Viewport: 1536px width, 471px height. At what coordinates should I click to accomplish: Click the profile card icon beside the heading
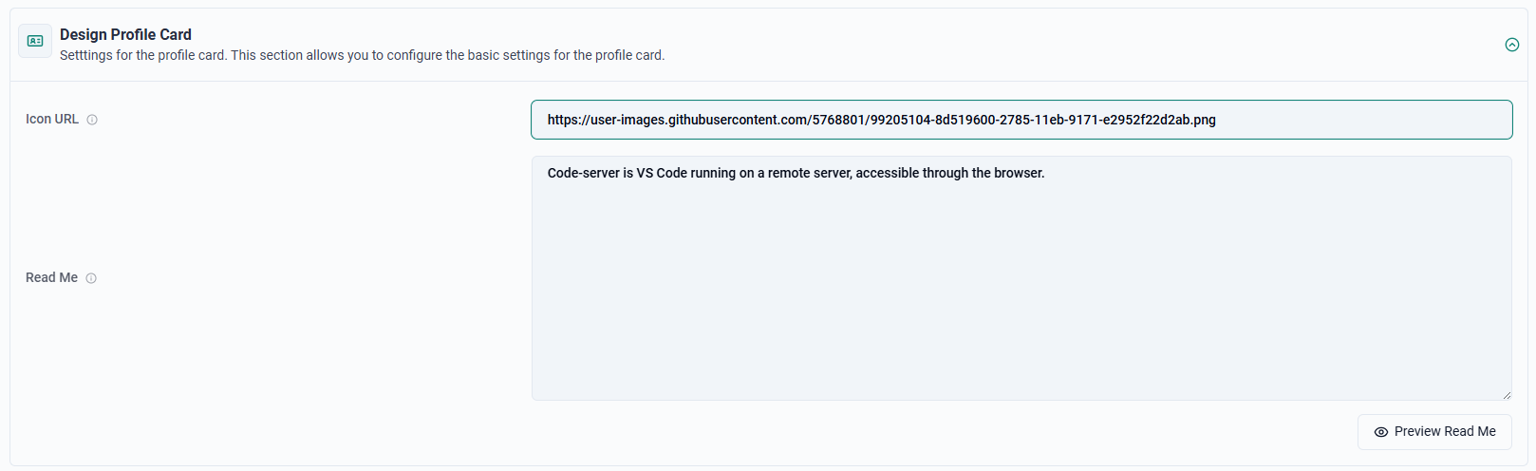pyautogui.click(x=35, y=41)
